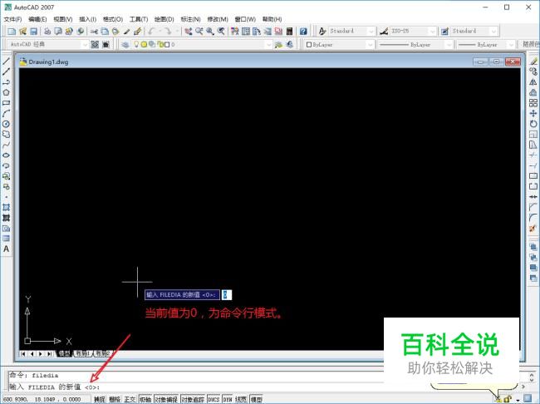Click the coordinates display in the status bar
The image size is (540, 404).
coord(42,399)
